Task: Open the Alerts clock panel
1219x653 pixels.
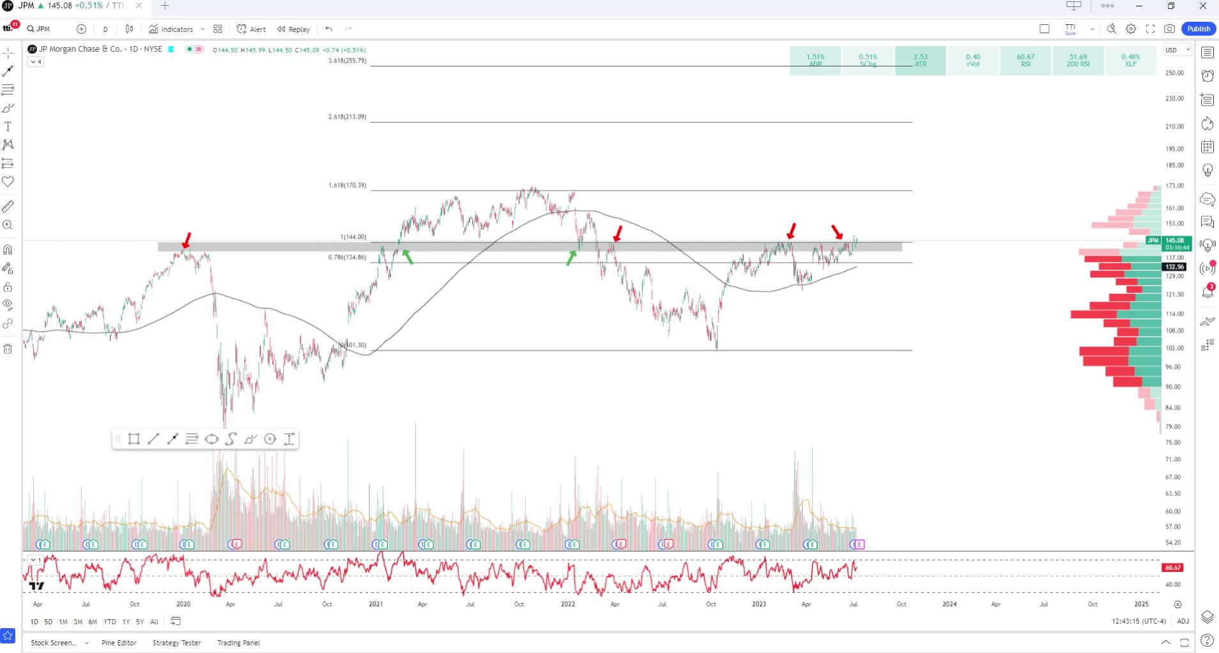Action: [1207, 76]
